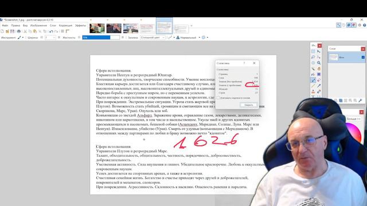Select the Pan hand tool

tap(319, 69)
